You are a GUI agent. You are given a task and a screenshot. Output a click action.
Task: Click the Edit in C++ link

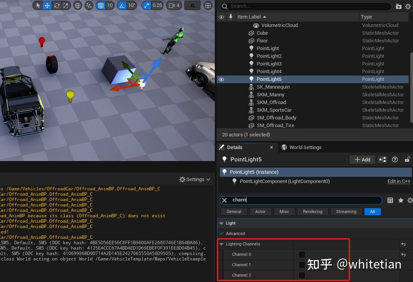(x=399, y=181)
